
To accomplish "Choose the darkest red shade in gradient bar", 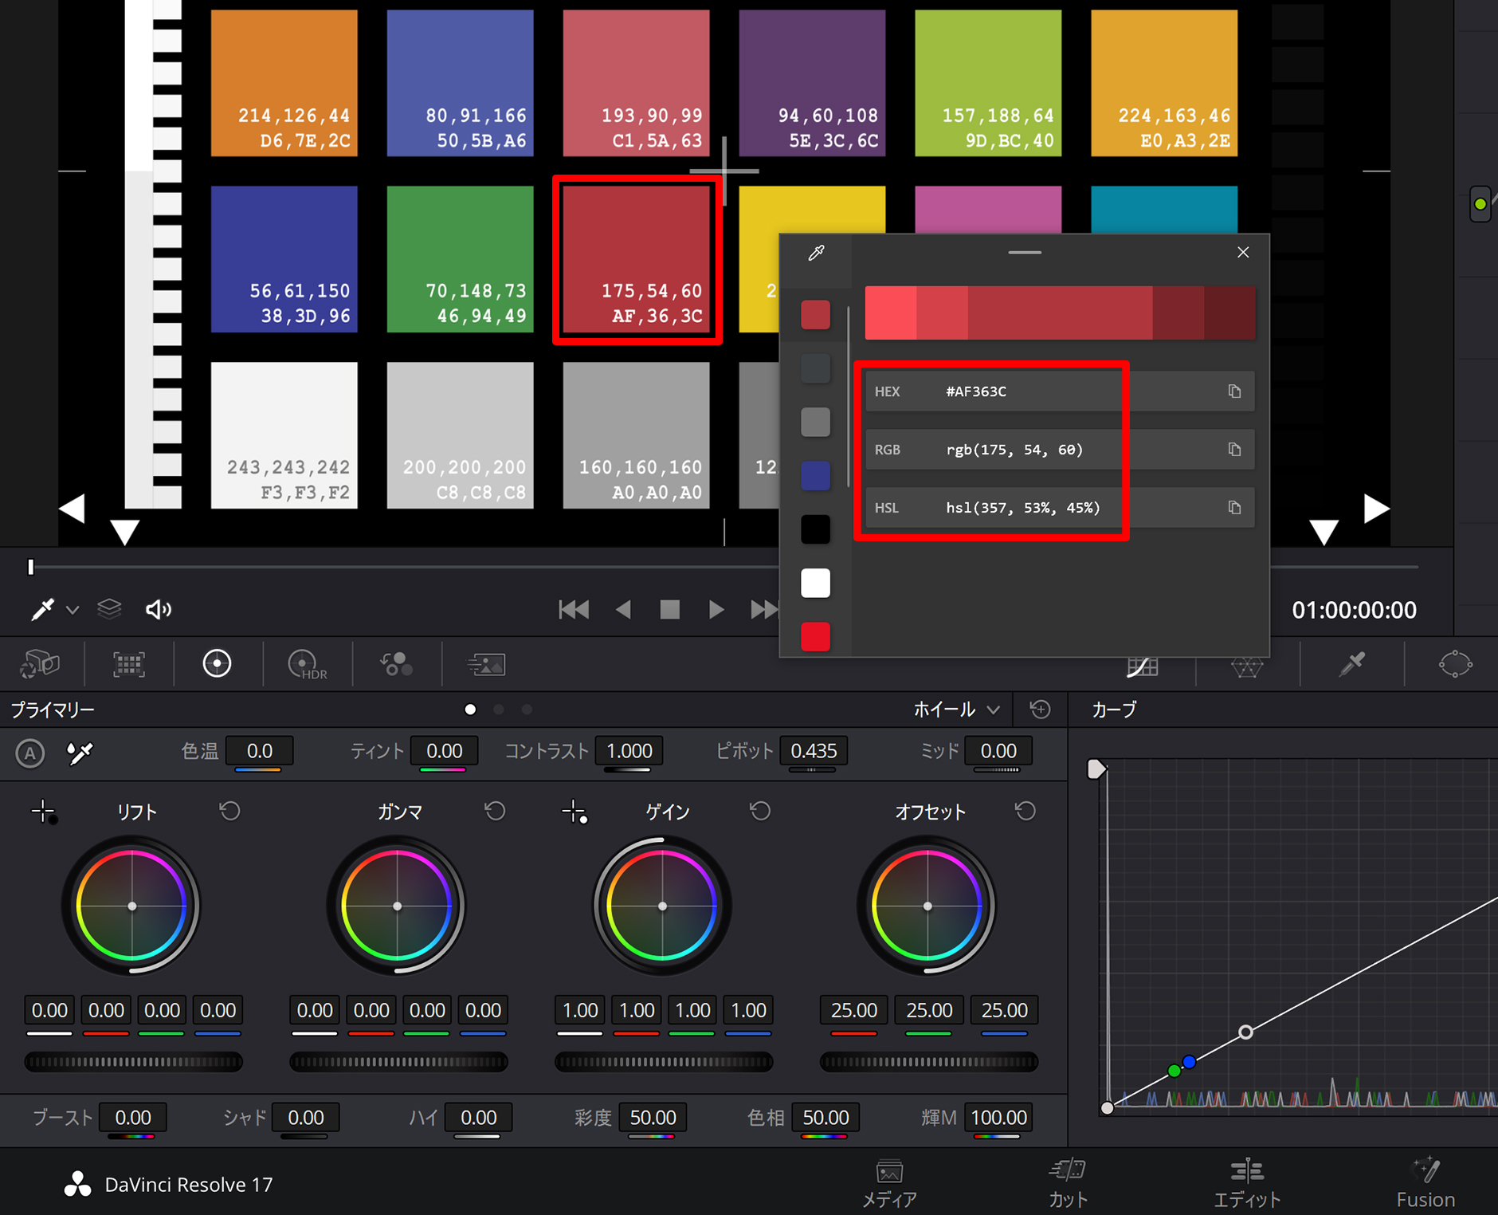I will click(1229, 313).
